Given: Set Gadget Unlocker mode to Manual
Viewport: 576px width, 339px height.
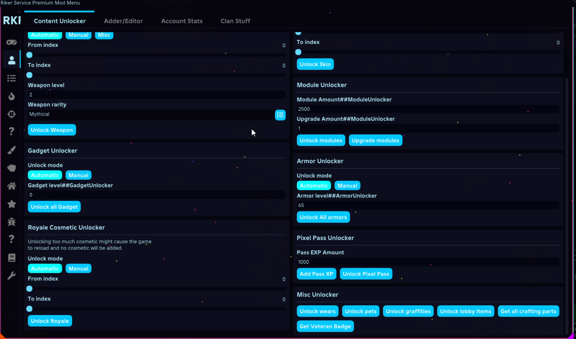Looking at the screenshot, I should (78, 175).
